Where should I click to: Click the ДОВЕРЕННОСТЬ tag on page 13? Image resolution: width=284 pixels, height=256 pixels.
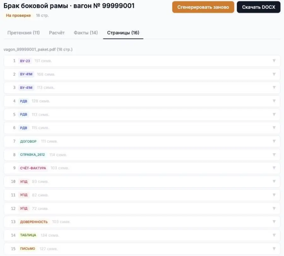34,222
